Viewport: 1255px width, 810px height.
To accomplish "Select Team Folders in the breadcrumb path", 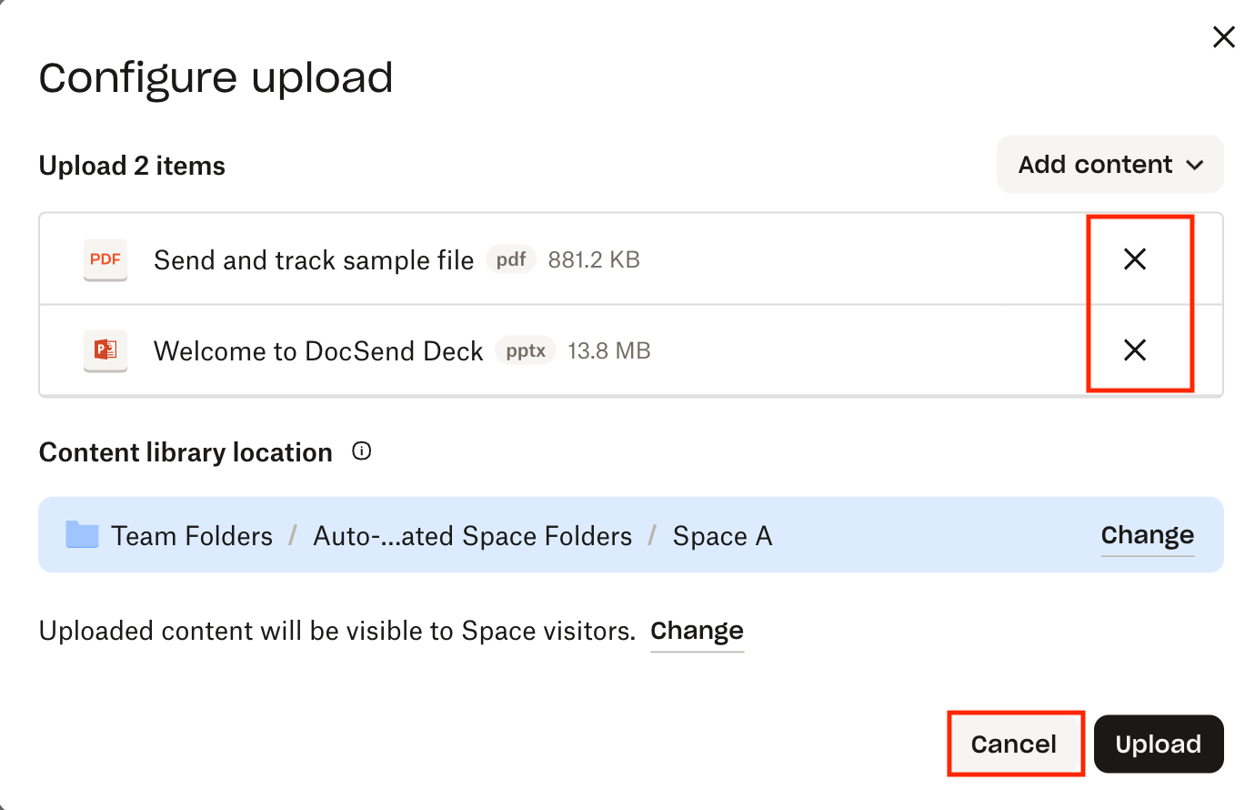I will click(x=192, y=536).
